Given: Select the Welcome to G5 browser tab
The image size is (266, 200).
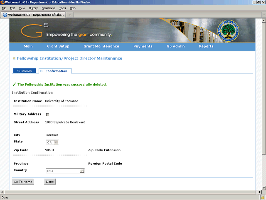Looking at the screenshot, I should coord(33,15).
